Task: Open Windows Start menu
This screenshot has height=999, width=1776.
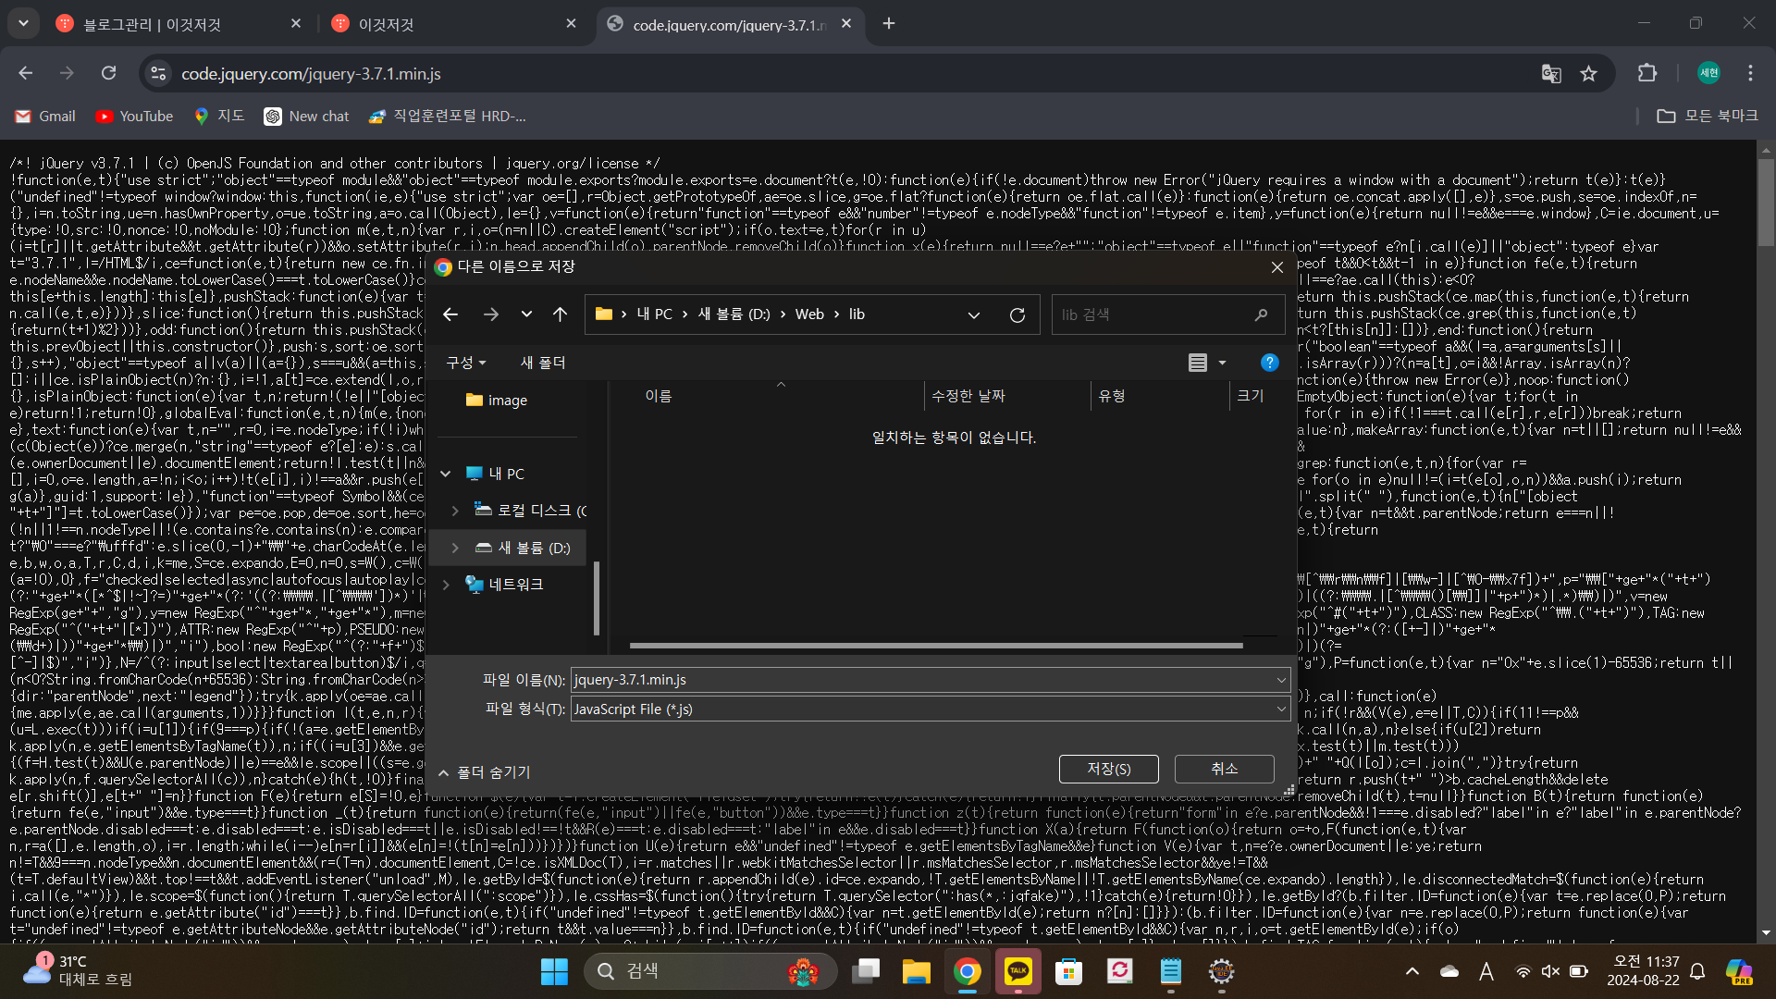Action: (554, 971)
